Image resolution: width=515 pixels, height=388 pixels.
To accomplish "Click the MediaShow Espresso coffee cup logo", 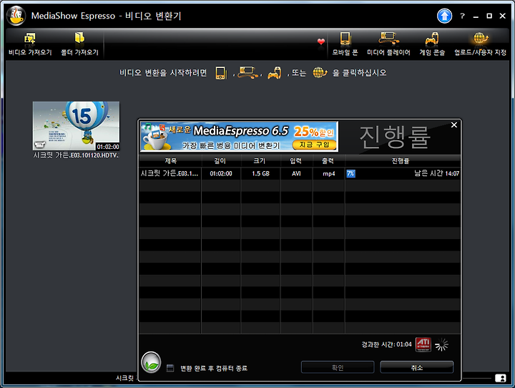I will tap(16, 16).
